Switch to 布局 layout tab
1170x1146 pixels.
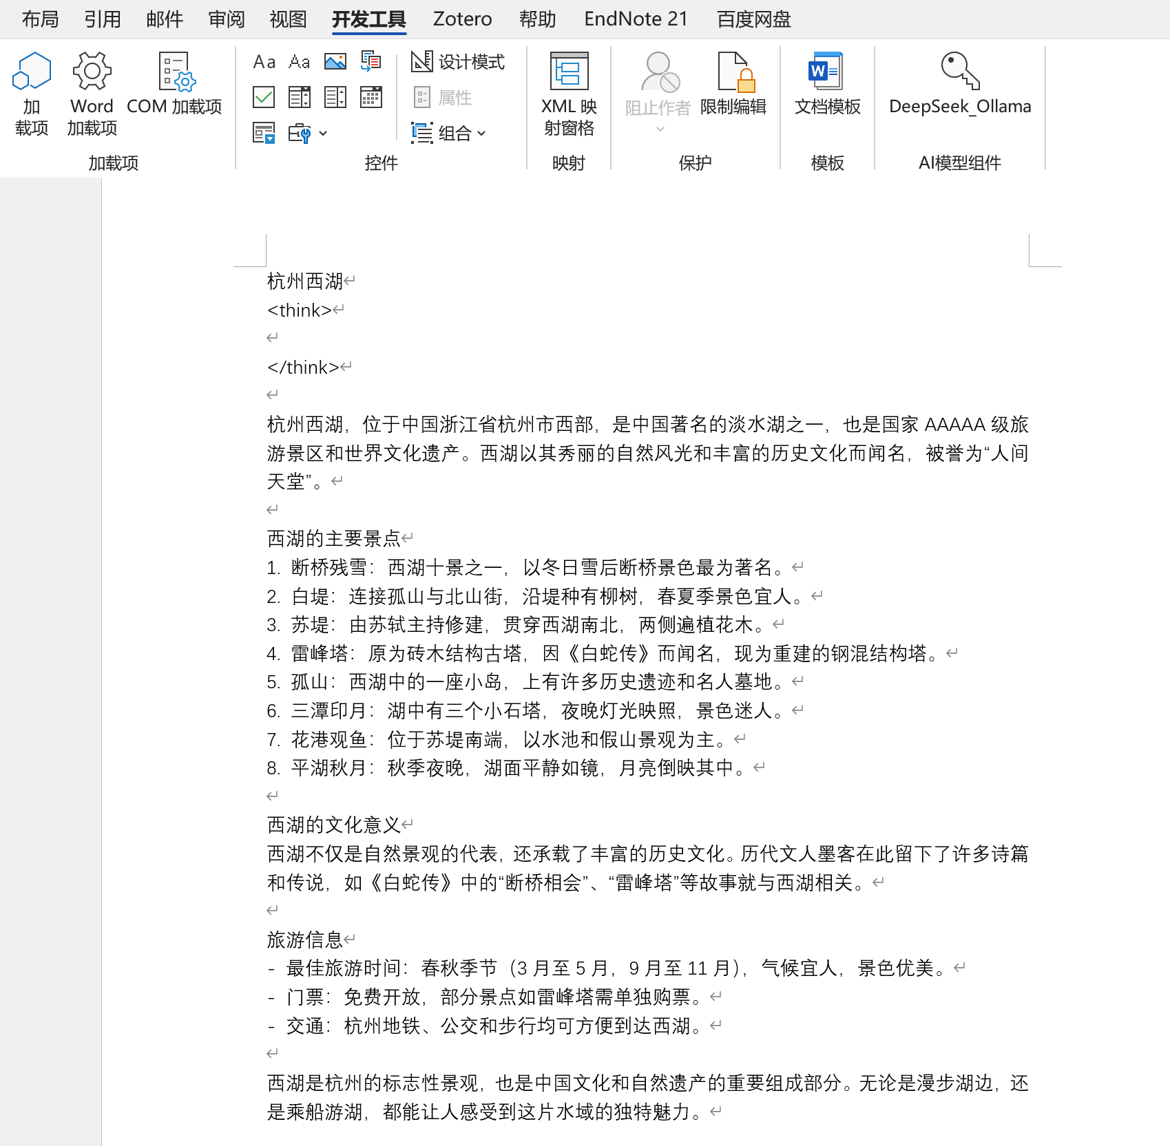pos(40,19)
